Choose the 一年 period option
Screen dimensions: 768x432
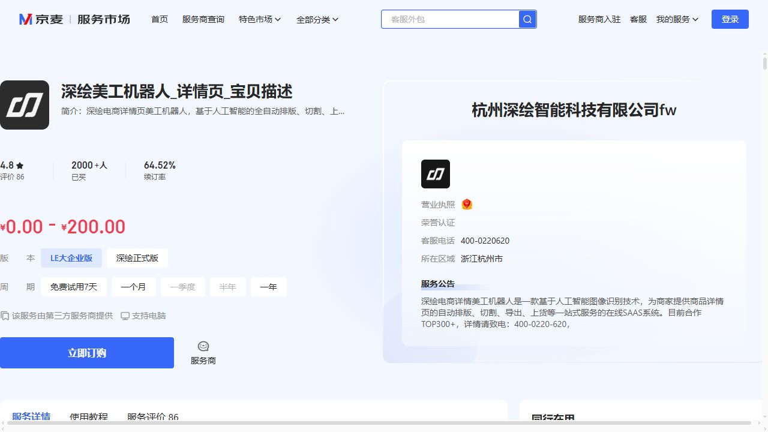point(269,287)
